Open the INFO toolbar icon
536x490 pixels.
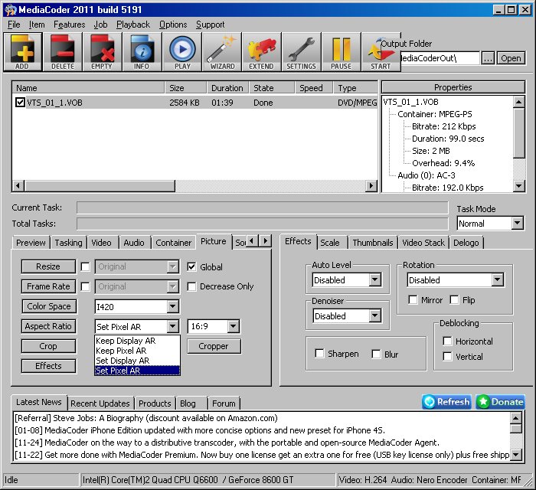click(x=142, y=51)
